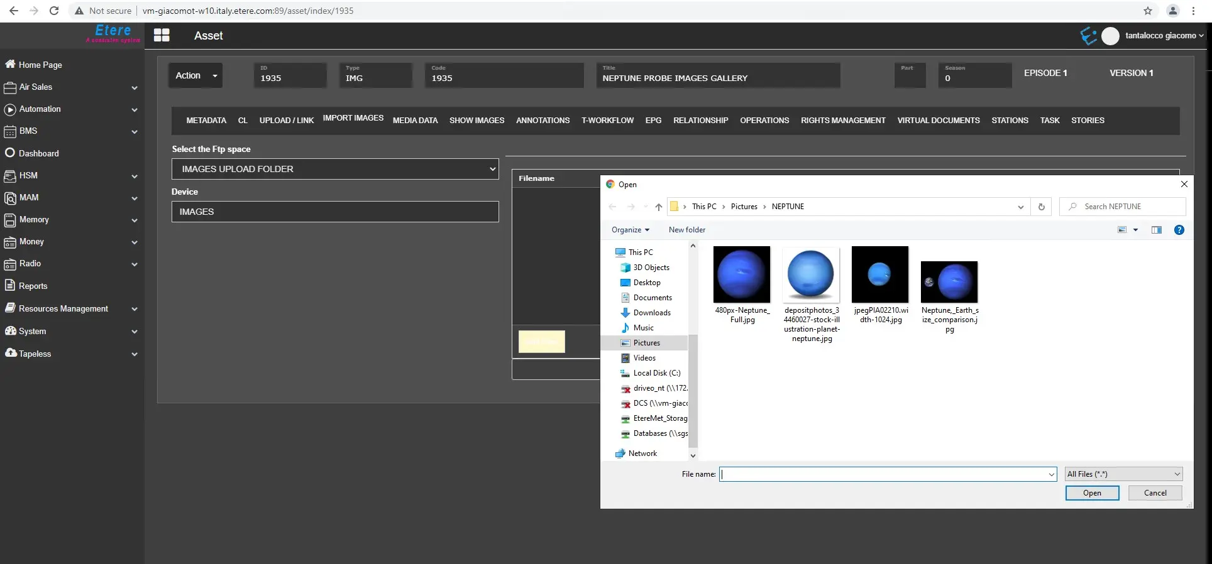1212x564 pixels.
Task: Expand the Air Sales sidebar menu
Action: (x=134, y=87)
